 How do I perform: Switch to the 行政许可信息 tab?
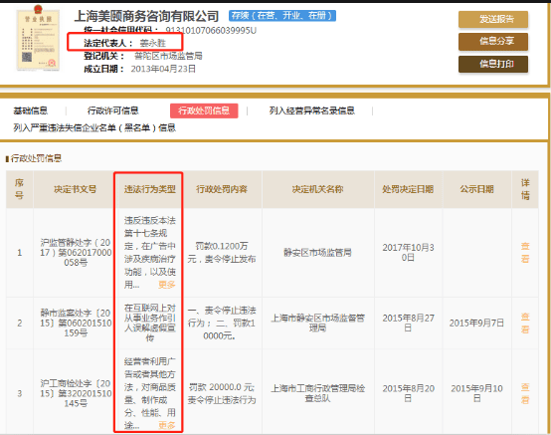pos(112,110)
